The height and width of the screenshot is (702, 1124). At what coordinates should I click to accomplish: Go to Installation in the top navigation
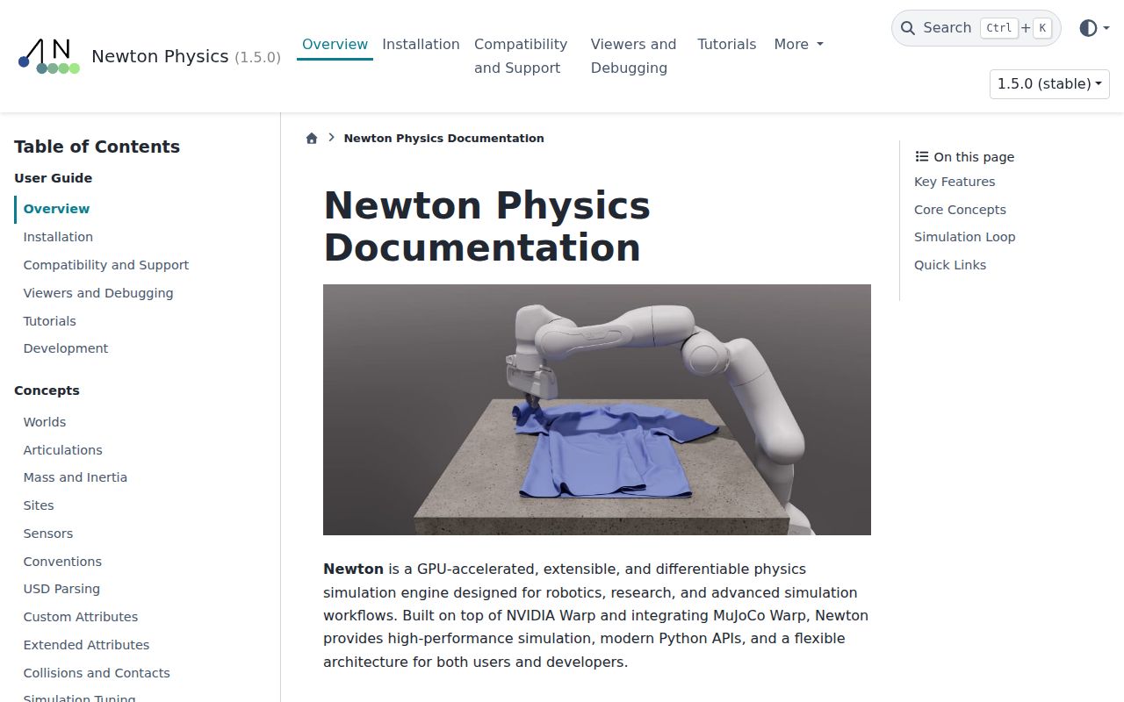point(421,44)
